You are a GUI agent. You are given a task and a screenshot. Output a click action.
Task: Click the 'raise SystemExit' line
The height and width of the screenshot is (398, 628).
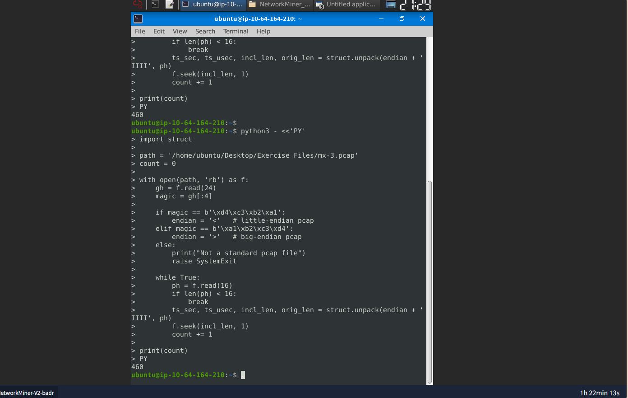point(204,261)
